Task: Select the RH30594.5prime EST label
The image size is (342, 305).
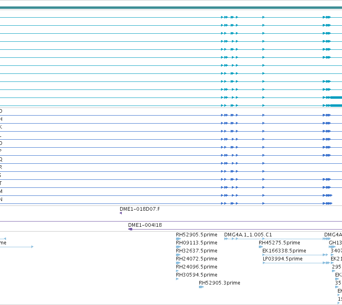Action: 197,275
